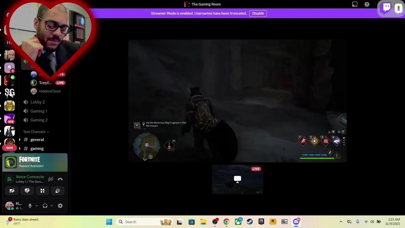Open the Xbox app from the taskbar
405x228 pixels.
pyautogui.click(x=238, y=222)
